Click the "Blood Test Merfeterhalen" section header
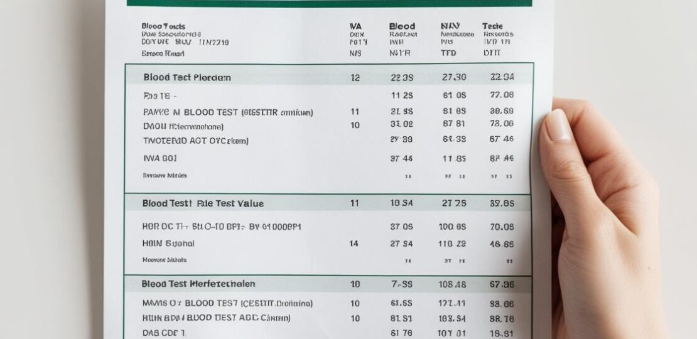Viewport: 697px width, 339px height. (198, 284)
